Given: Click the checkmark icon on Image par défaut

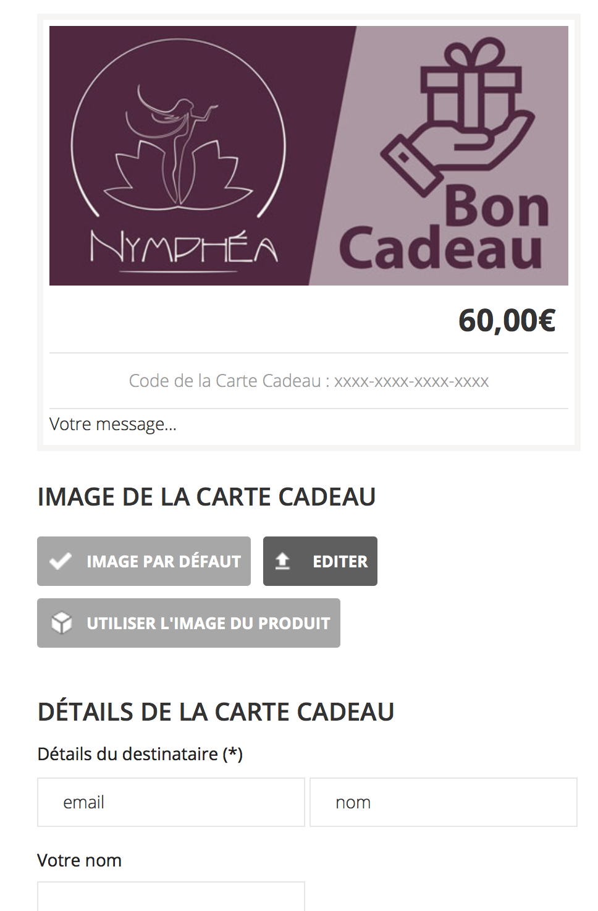Looking at the screenshot, I should point(61,561).
